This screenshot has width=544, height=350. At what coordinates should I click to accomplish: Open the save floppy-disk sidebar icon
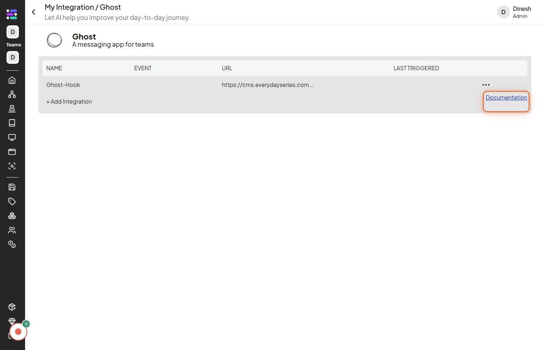pyautogui.click(x=12, y=187)
